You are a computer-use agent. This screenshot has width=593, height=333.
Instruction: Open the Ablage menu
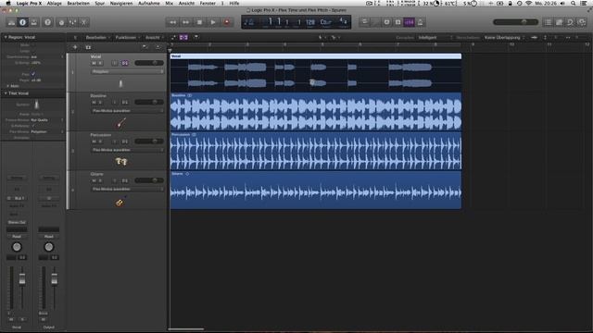point(54,3)
